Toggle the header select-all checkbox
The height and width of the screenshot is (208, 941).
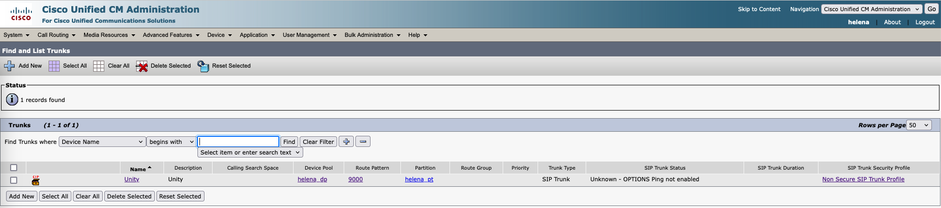[14, 168]
